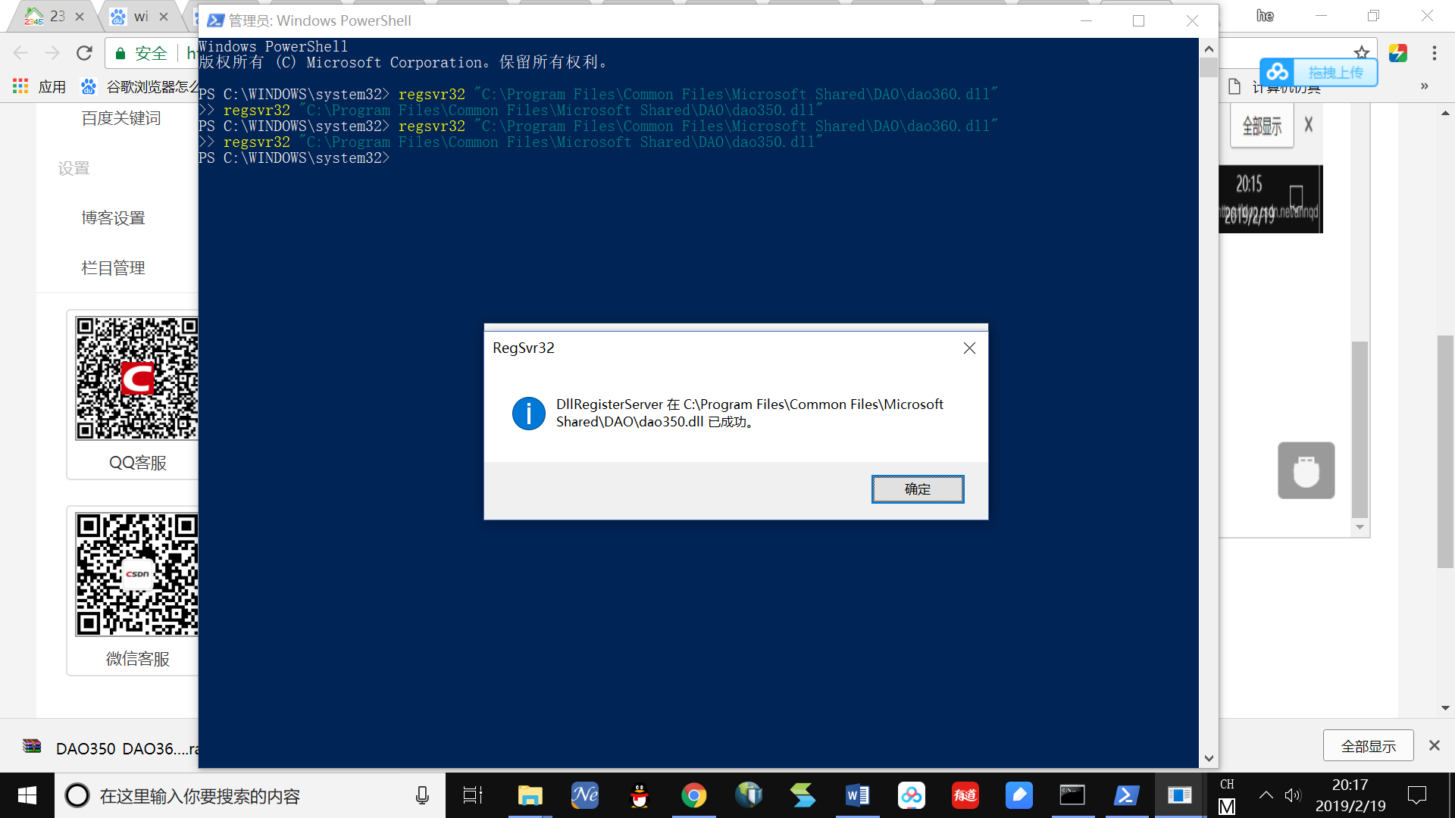Open Chrome's three-dot menu
1455x818 pixels.
point(1436,52)
